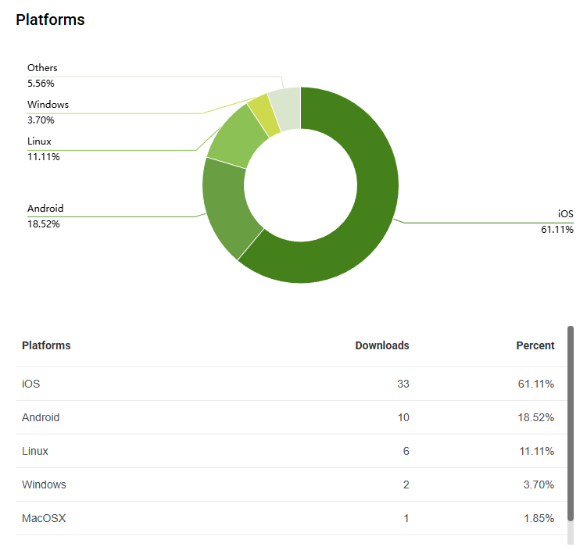Click the Windows 3.70% chart label
Image resolution: width=587 pixels, height=547 pixels.
coord(48,112)
